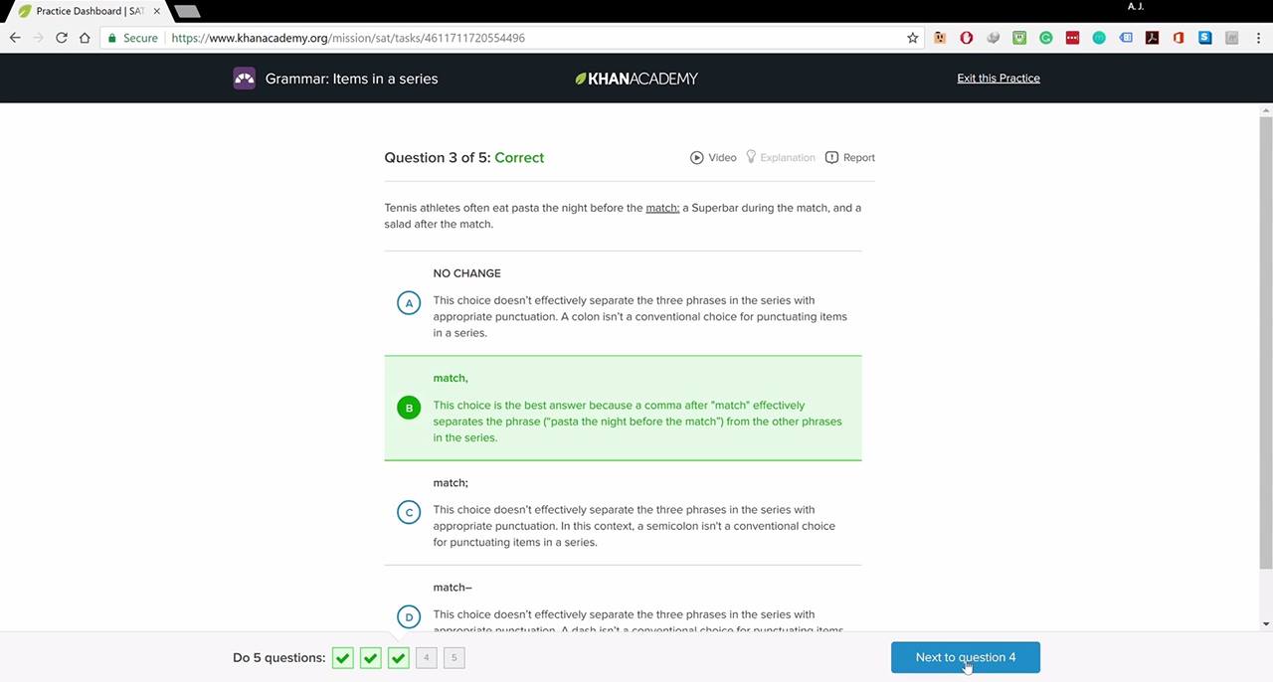Click the Exit this Practice link

coord(999,79)
